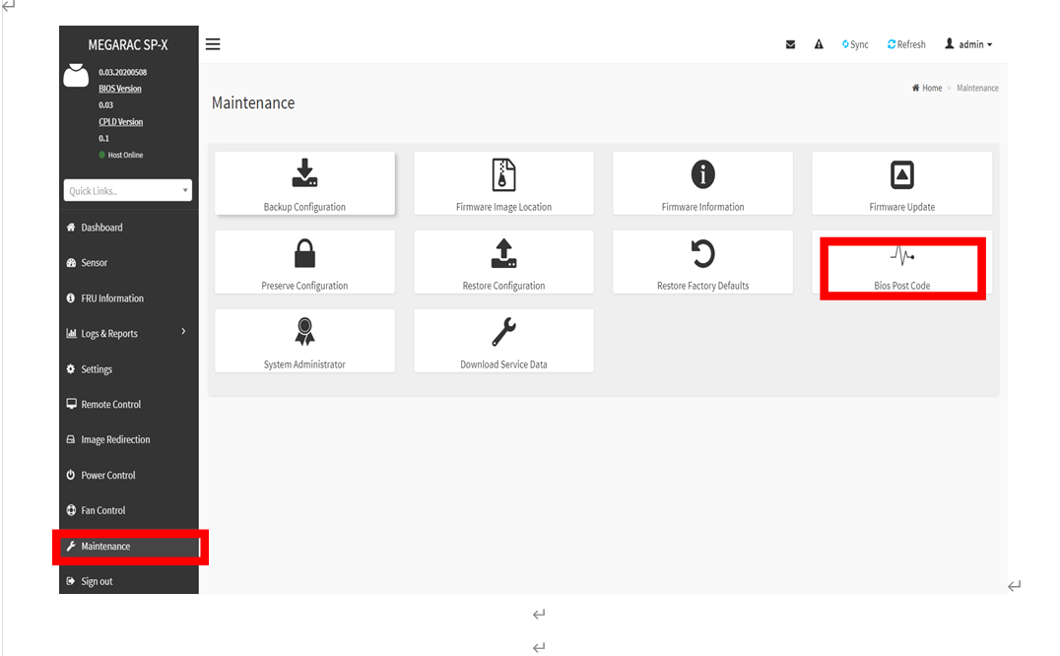
Task: Click the Home breadcrumb link
Action: pyautogui.click(x=927, y=88)
